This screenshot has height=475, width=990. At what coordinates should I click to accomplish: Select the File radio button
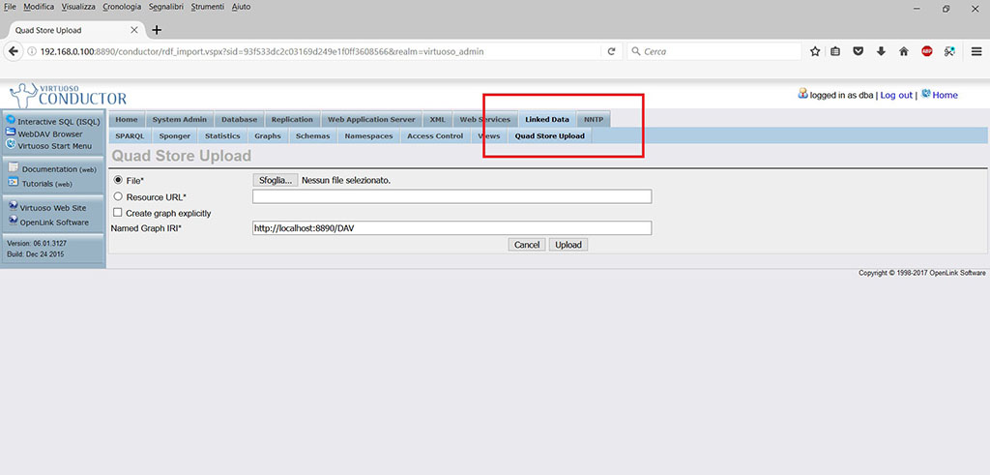point(117,180)
